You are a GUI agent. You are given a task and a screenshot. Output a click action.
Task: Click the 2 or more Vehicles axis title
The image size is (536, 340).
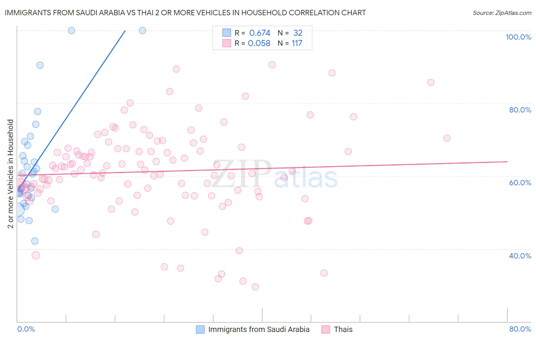pyautogui.click(x=10, y=174)
